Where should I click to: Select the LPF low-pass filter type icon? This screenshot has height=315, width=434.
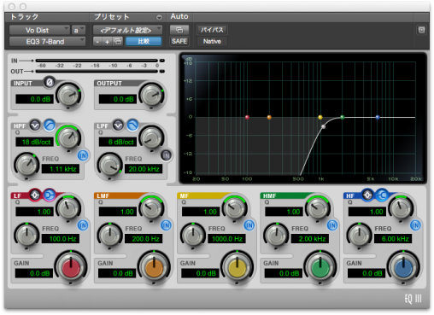(132, 125)
